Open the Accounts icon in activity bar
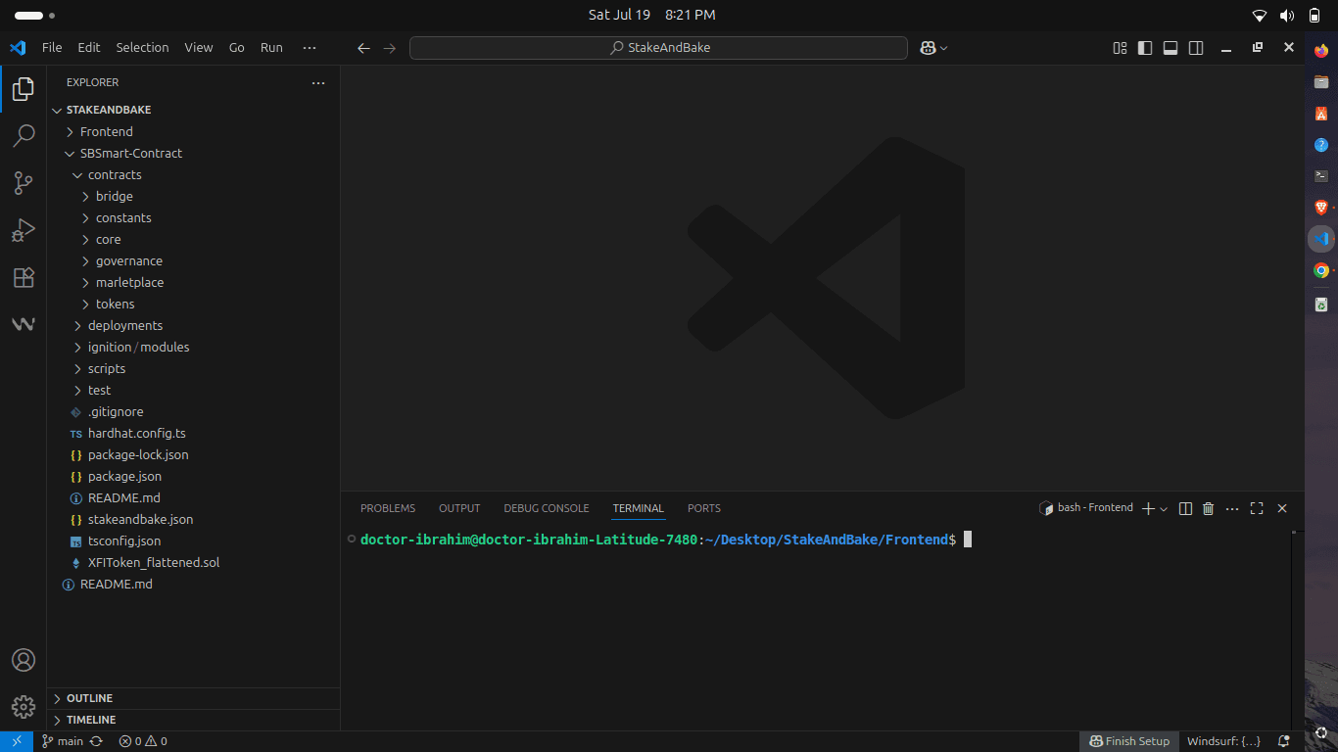Viewport: 1338px width, 752px height. click(24, 660)
